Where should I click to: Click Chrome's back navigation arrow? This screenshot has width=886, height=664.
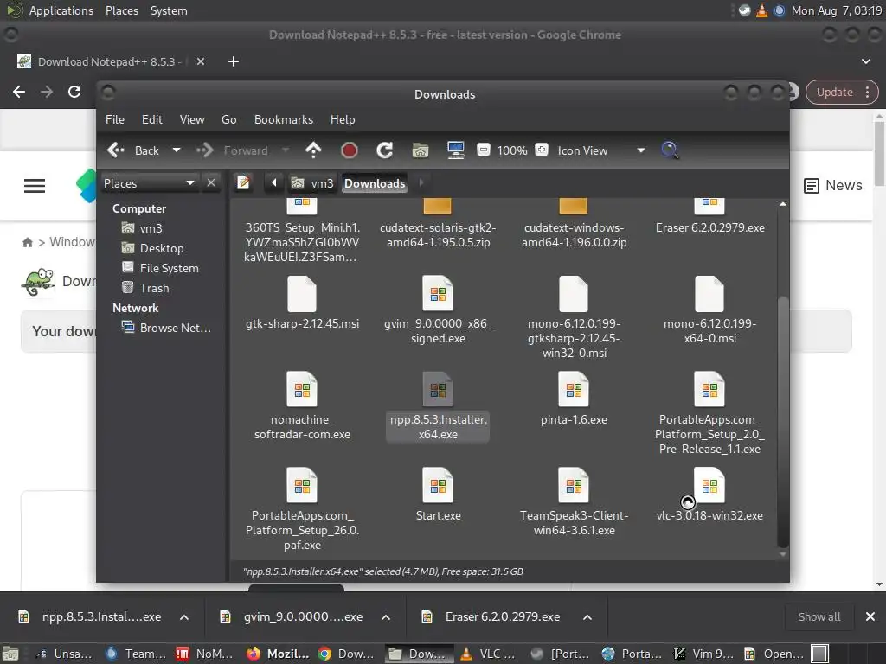click(19, 92)
